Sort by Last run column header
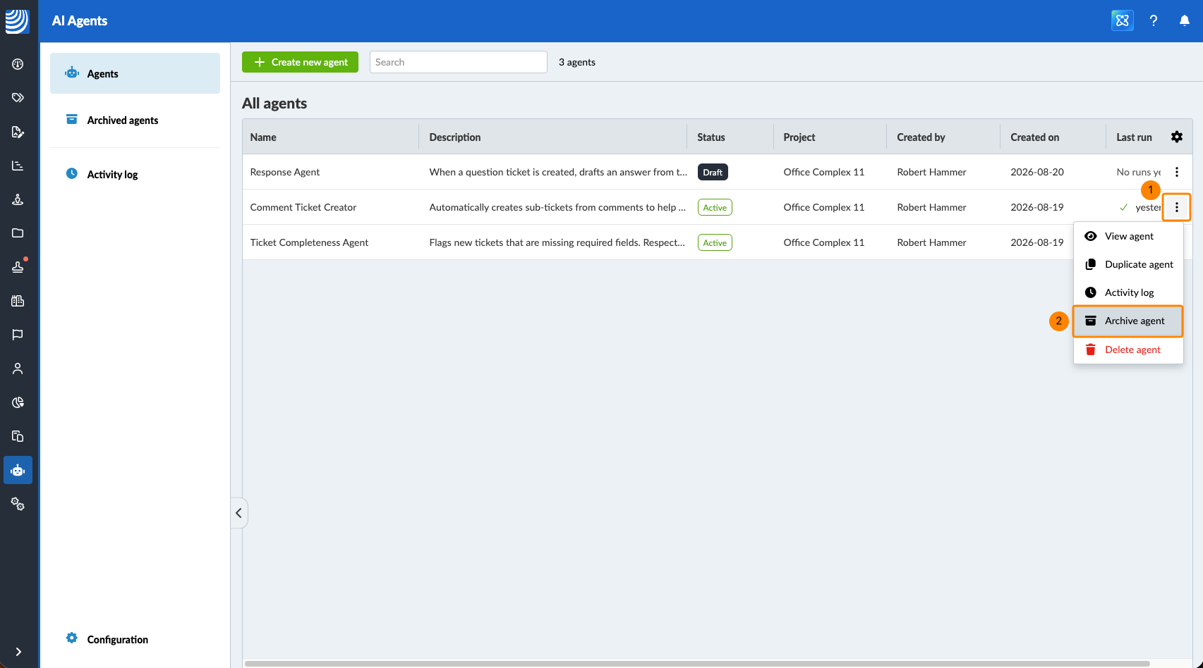 pyautogui.click(x=1134, y=137)
